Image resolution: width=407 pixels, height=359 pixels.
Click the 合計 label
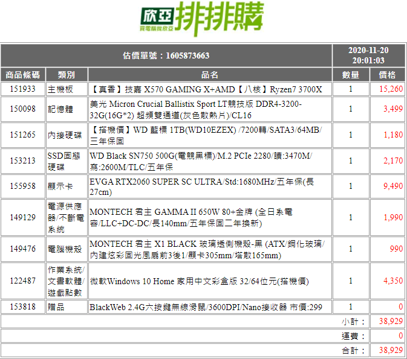coord(354,351)
